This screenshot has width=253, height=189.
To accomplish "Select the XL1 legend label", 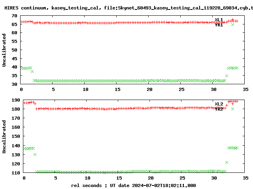I will (219, 20).
